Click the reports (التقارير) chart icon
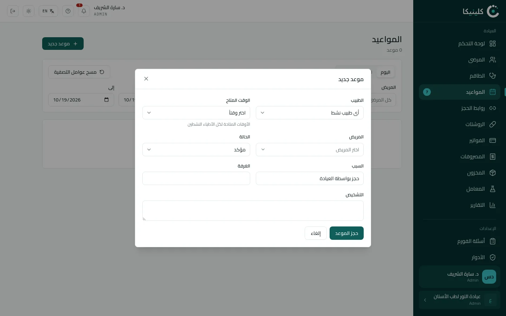 coord(493,205)
